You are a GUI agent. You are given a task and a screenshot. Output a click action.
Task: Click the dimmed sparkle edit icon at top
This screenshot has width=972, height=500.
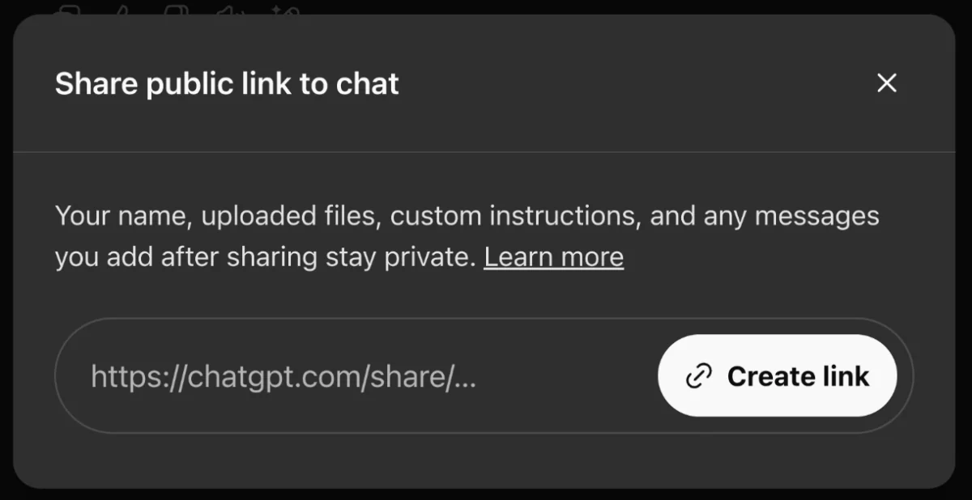(x=287, y=10)
